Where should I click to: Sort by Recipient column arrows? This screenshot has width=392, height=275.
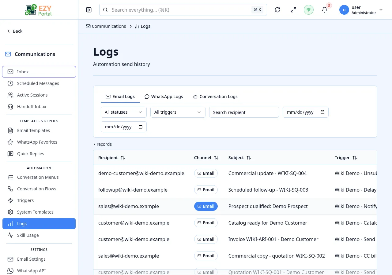click(123, 158)
